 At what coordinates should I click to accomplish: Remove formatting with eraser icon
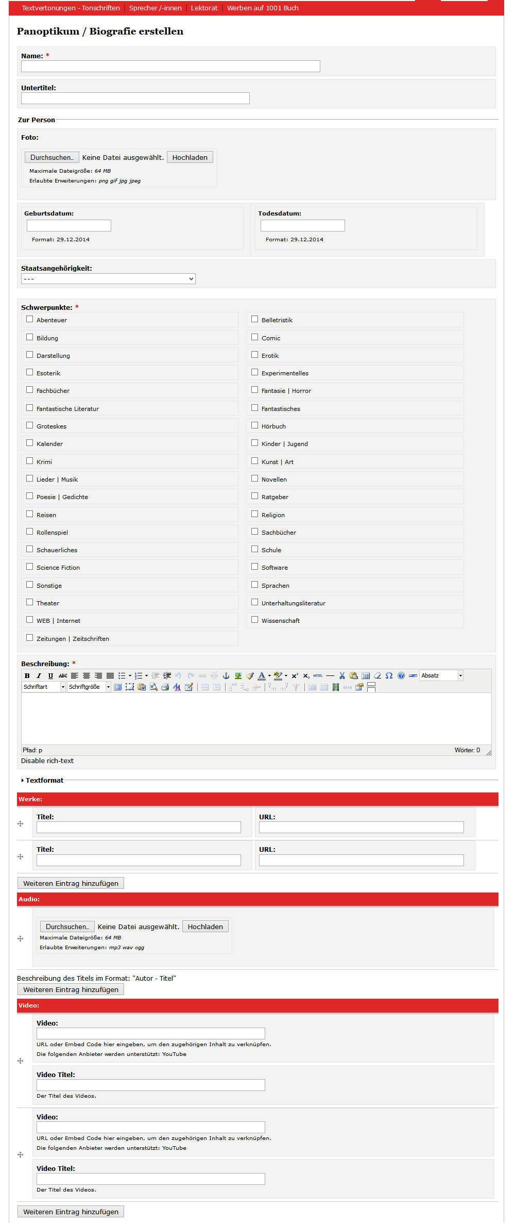(x=377, y=675)
